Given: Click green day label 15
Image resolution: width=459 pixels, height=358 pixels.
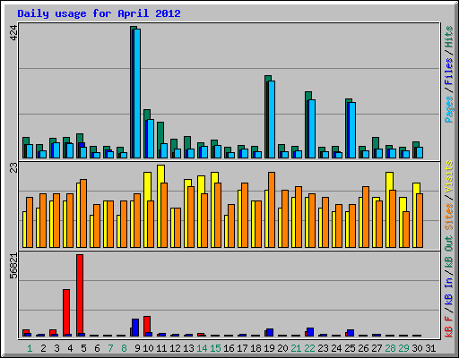Looking at the screenshot, I should pos(215,348).
